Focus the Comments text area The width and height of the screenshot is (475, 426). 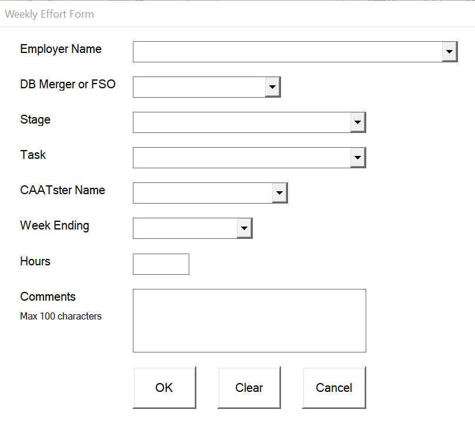249,321
